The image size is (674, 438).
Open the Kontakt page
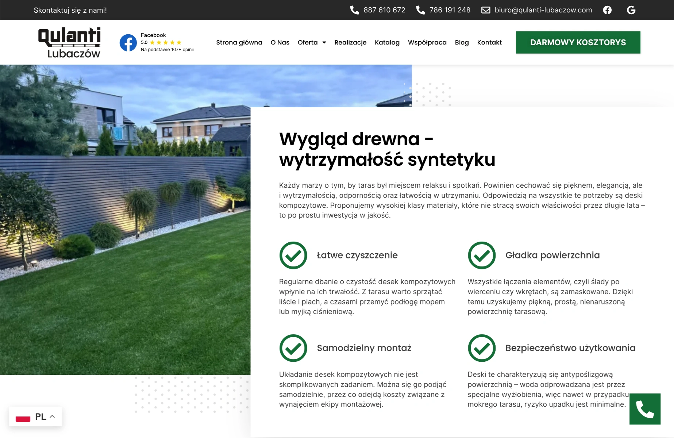(489, 42)
